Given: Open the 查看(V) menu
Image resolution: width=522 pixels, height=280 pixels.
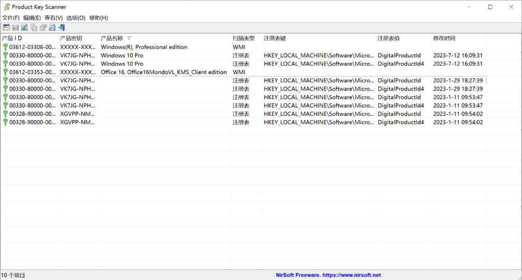Looking at the screenshot, I should [x=54, y=18].
